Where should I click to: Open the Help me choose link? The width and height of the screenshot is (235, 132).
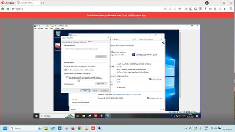point(69,84)
